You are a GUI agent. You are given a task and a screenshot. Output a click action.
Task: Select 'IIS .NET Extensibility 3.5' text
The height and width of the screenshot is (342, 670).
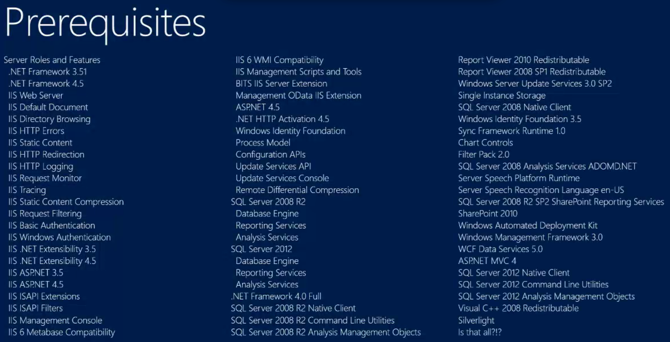52,250
